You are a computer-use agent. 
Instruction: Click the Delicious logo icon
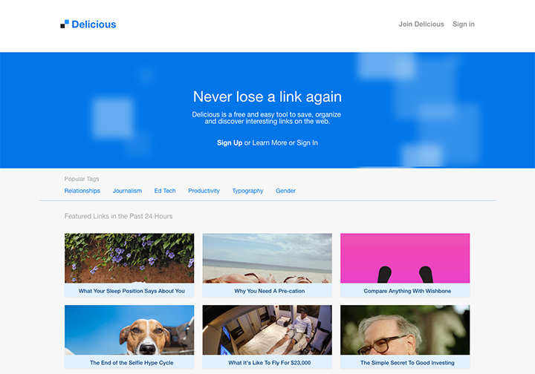65,24
